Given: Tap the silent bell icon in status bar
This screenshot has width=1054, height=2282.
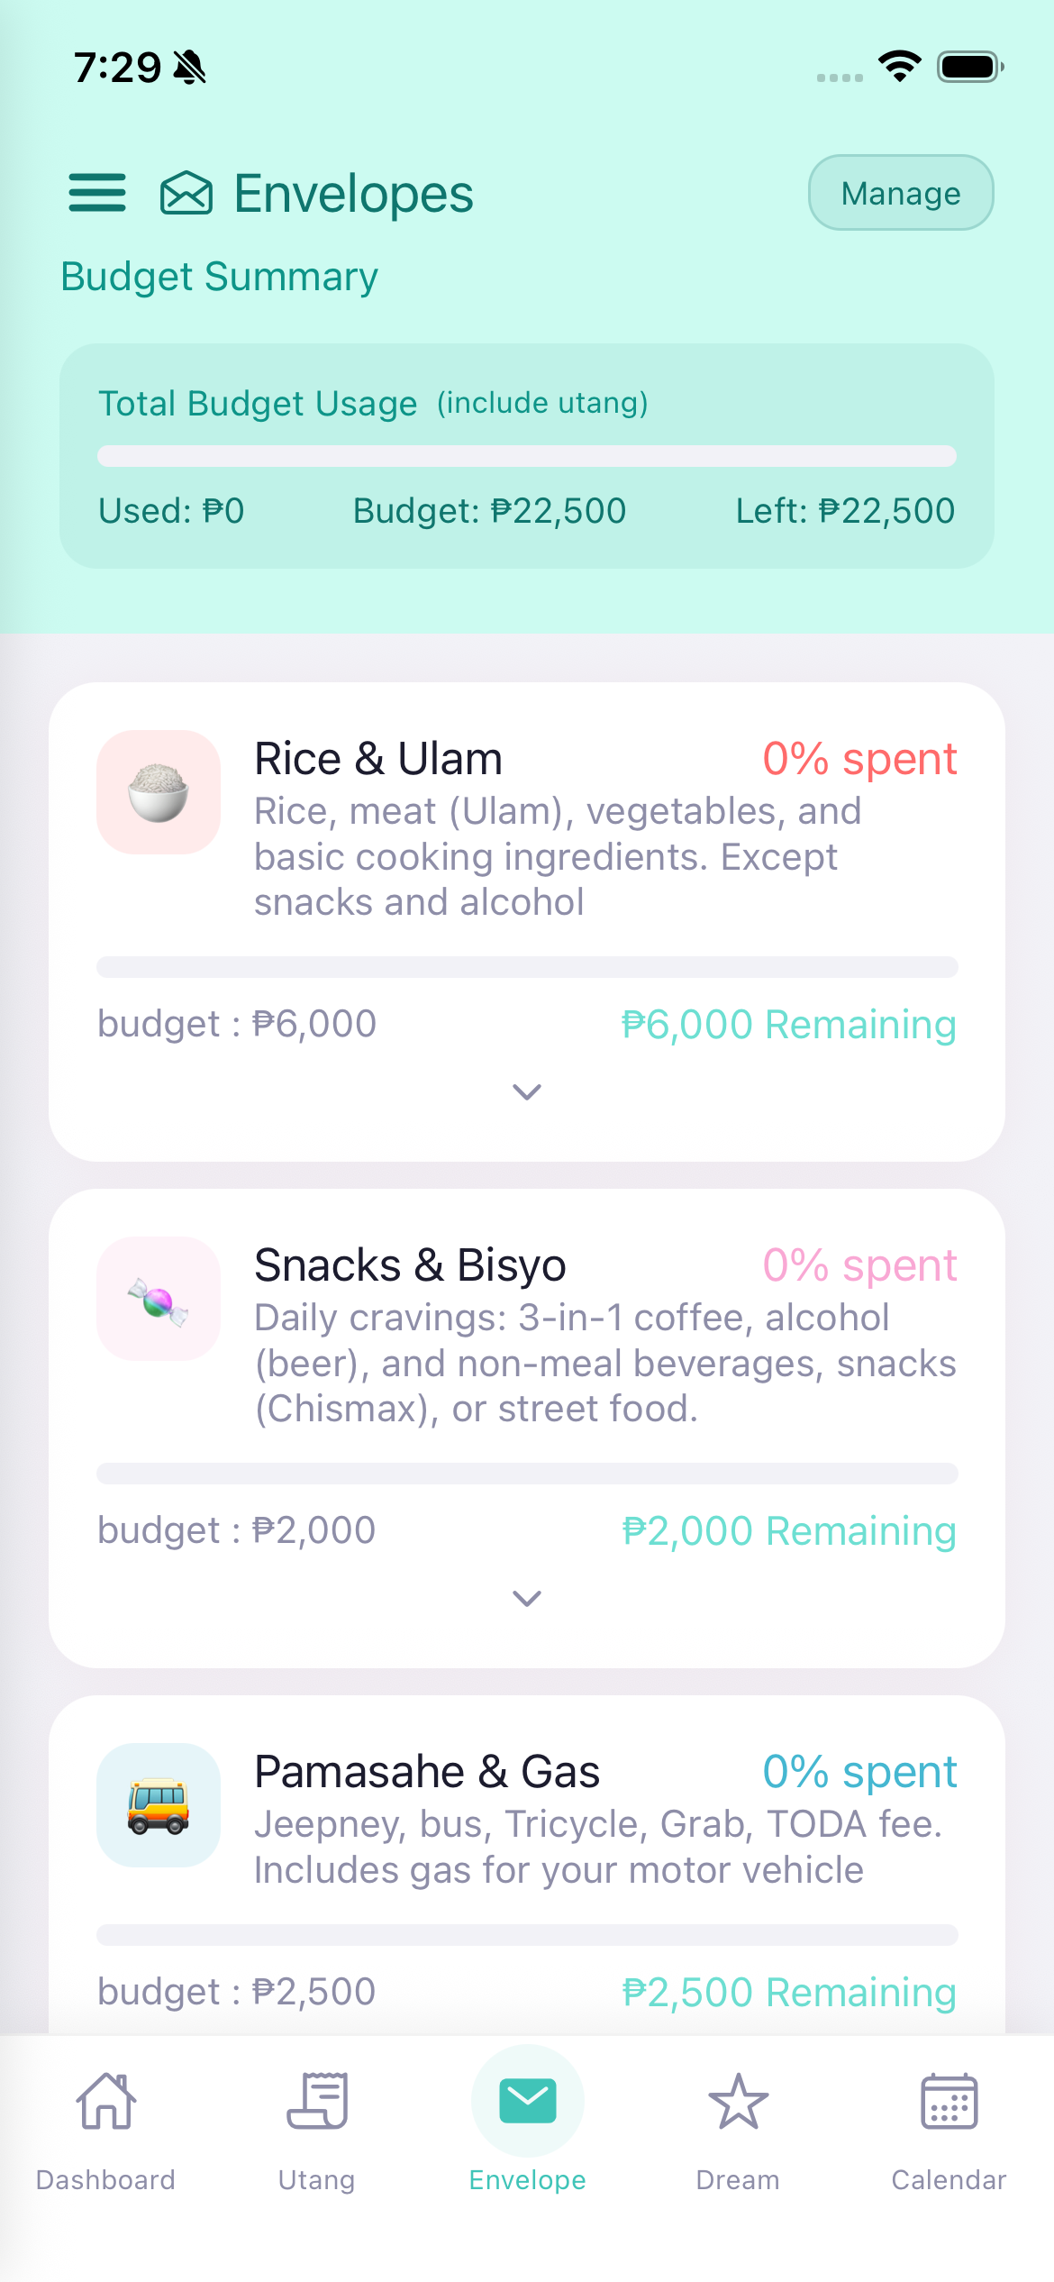Looking at the screenshot, I should coord(190,68).
